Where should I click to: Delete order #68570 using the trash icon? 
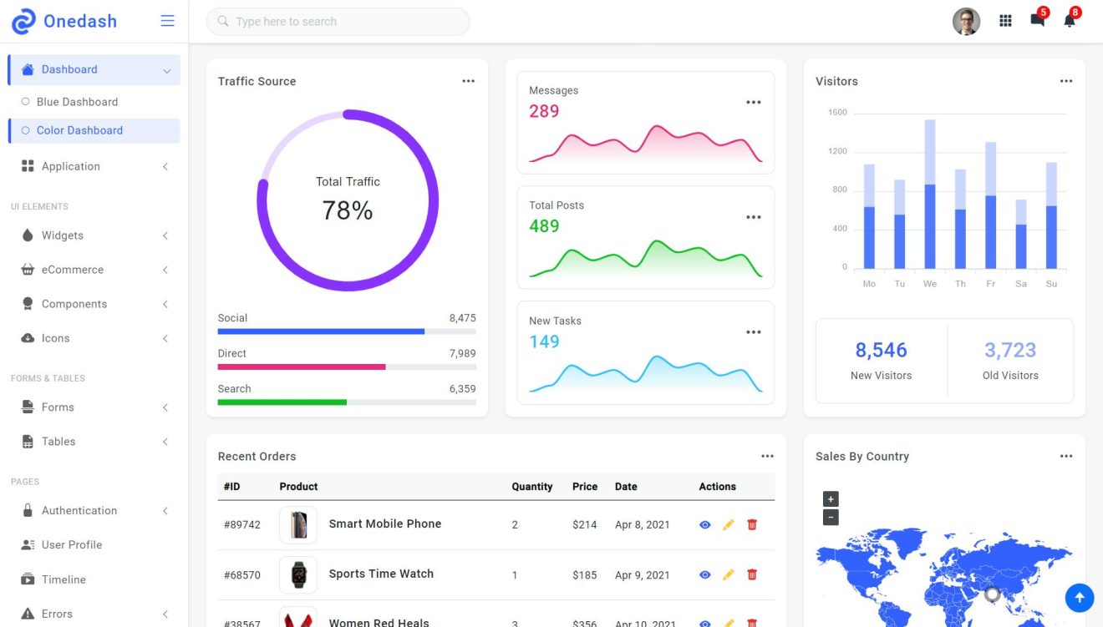tap(751, 574)
